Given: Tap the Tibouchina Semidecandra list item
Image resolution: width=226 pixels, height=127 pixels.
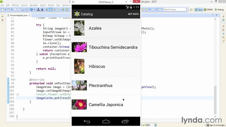Looking at the screenshot, I should point(106,47).
